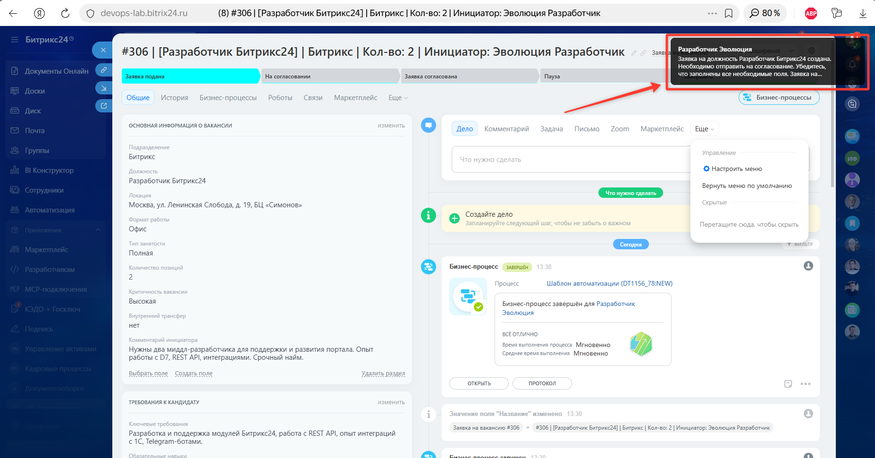
Task: Minimize the slider with the arrow tab
Action: coord(103,88)
